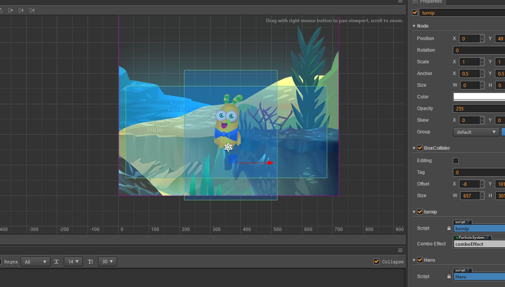Click the BoxCollider Offset X stepper arrows
This screenshot has height=287, width=505.
482,184
